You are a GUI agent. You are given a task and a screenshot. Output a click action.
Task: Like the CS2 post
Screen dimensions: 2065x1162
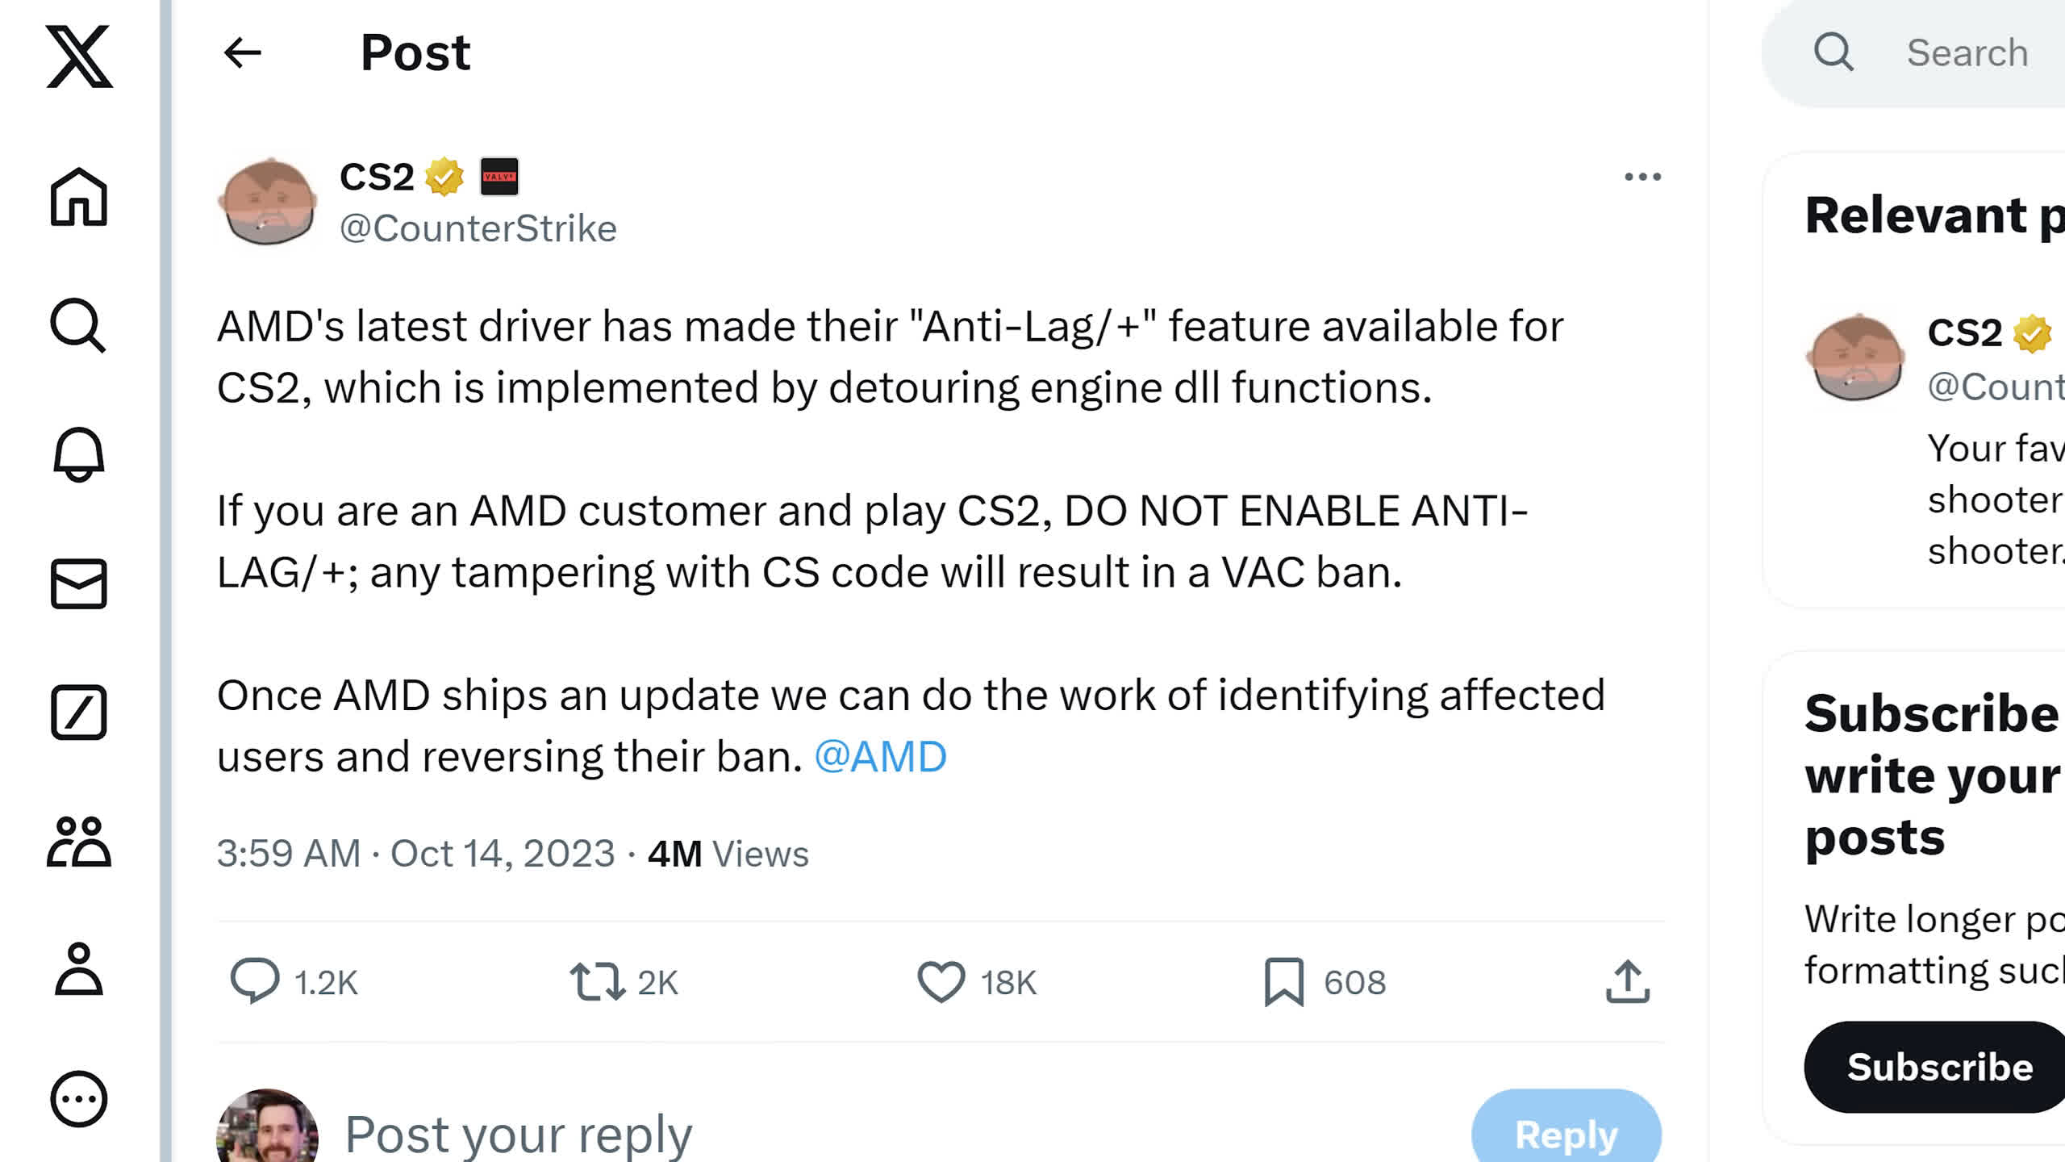(941, 982)
